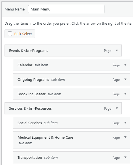Expand Services & Resources item arrow
This screenshot has height=165, width=133.
pyautogui.click(x=117, y=108)
